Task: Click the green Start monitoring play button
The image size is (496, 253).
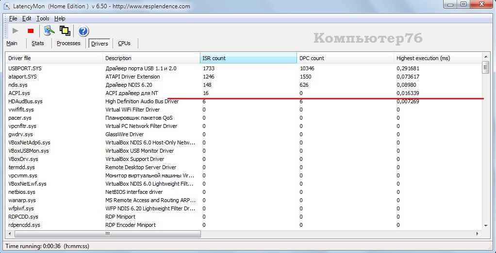Action: tap(15, 31)
